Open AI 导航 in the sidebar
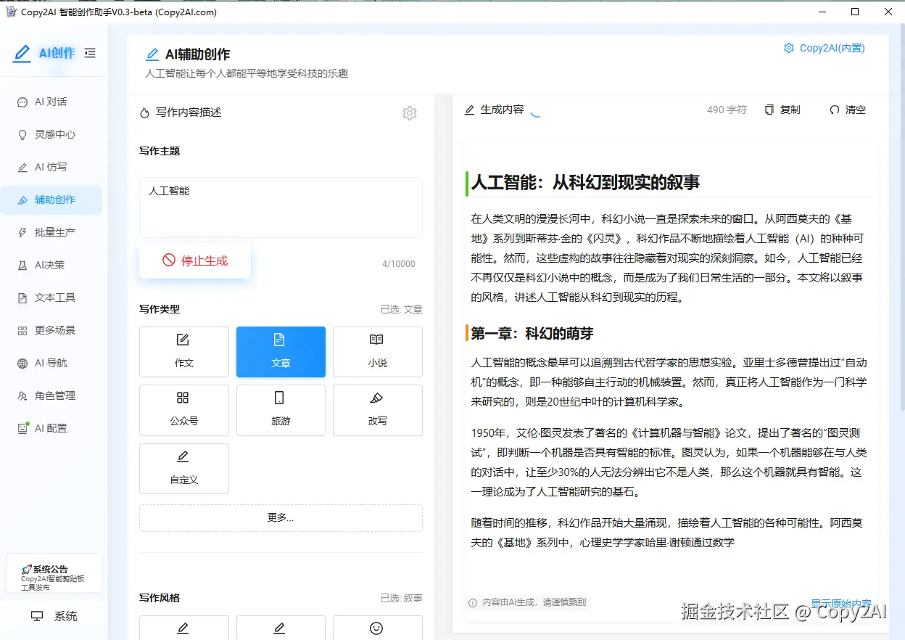The width and height of the screenshot is (905, 640). 51,363
